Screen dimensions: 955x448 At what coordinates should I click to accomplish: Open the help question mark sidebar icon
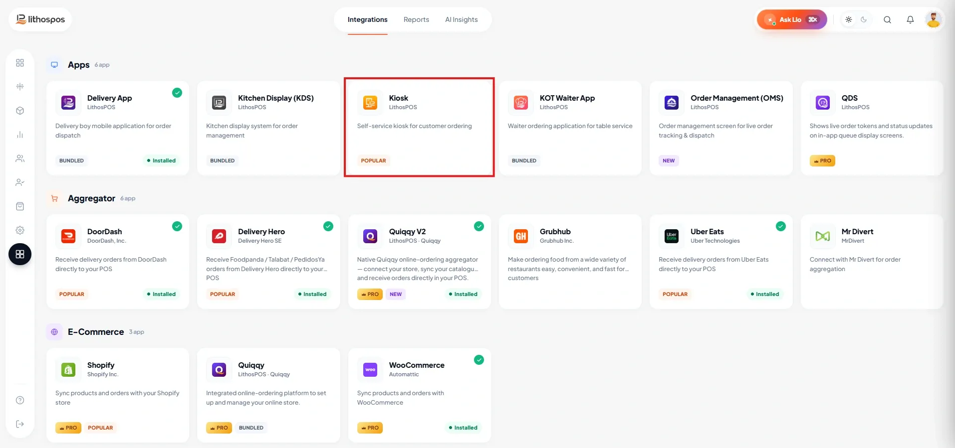click(x=20, y=400)
